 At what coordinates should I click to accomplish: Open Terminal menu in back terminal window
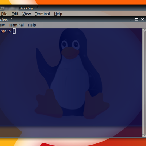tap(42, 14)
